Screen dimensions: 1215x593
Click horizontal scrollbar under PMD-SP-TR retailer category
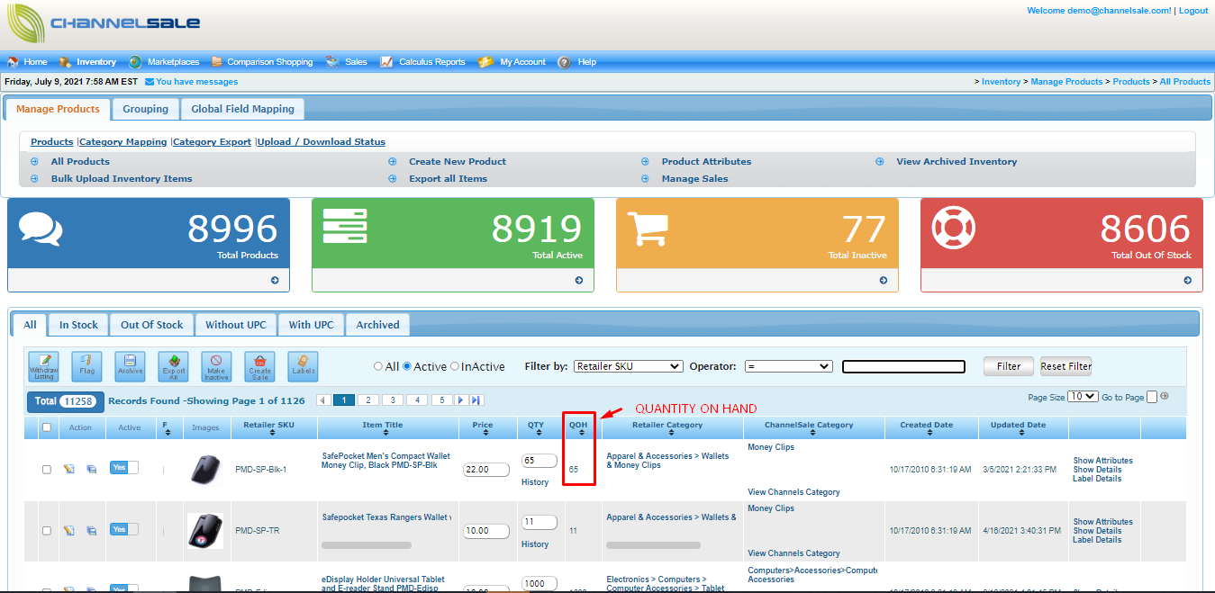[x=651, y=545]
